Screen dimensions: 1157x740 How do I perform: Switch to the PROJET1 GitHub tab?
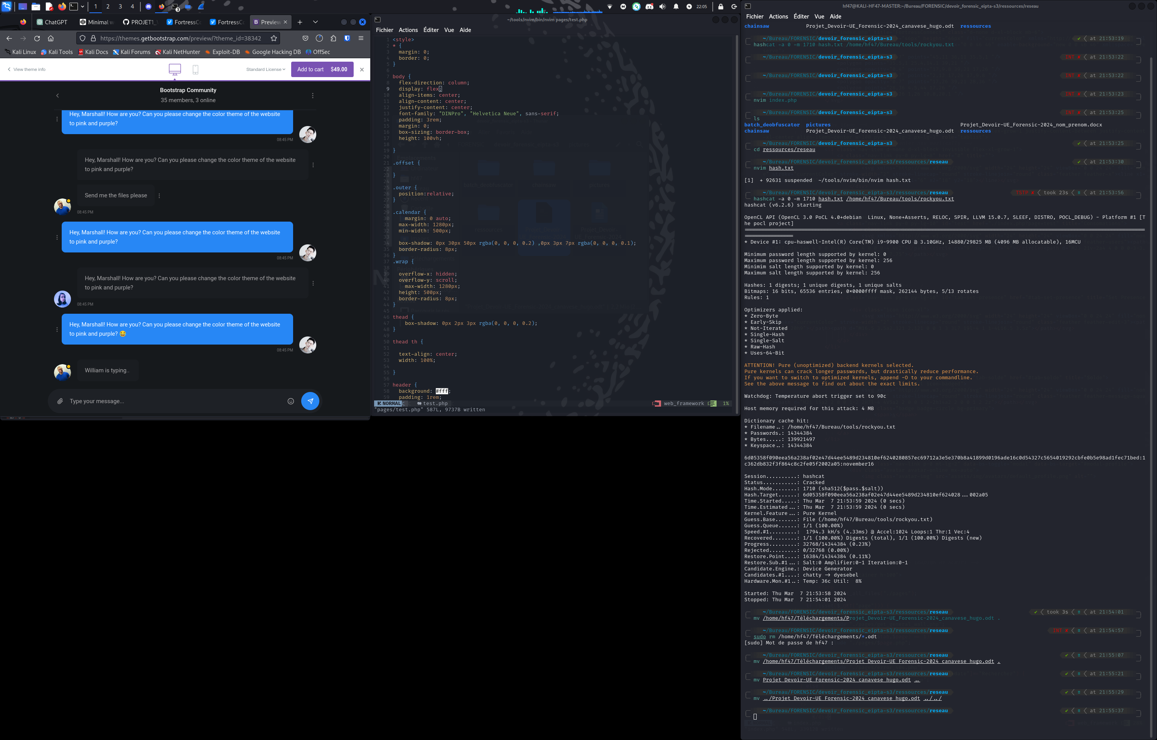click(140, 22)
